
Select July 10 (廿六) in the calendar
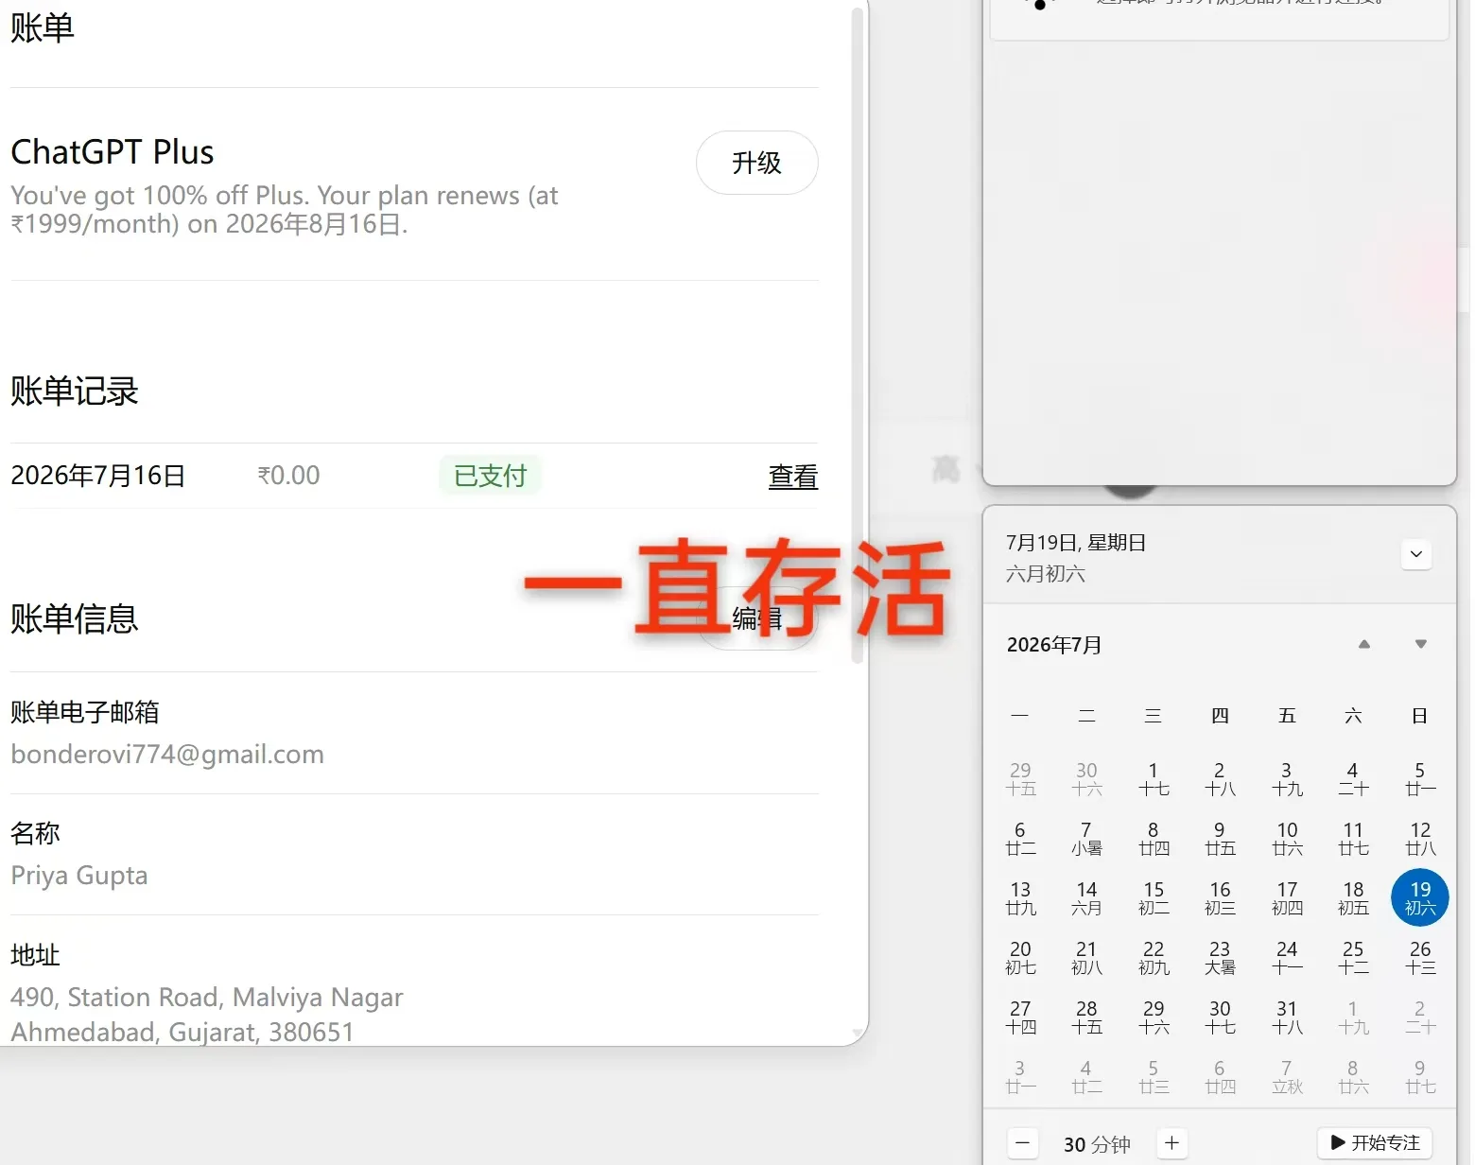[x=1287, y=839]
